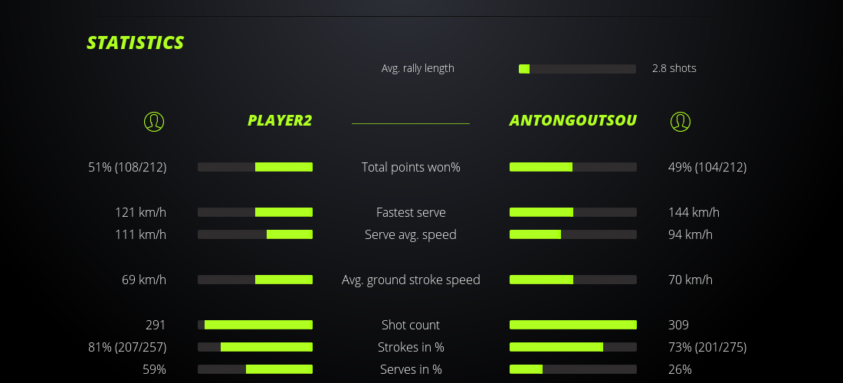Viewport: 843px width, 383px height.
Task: Click the 2.8 shots value
Action: coord(674,68)
